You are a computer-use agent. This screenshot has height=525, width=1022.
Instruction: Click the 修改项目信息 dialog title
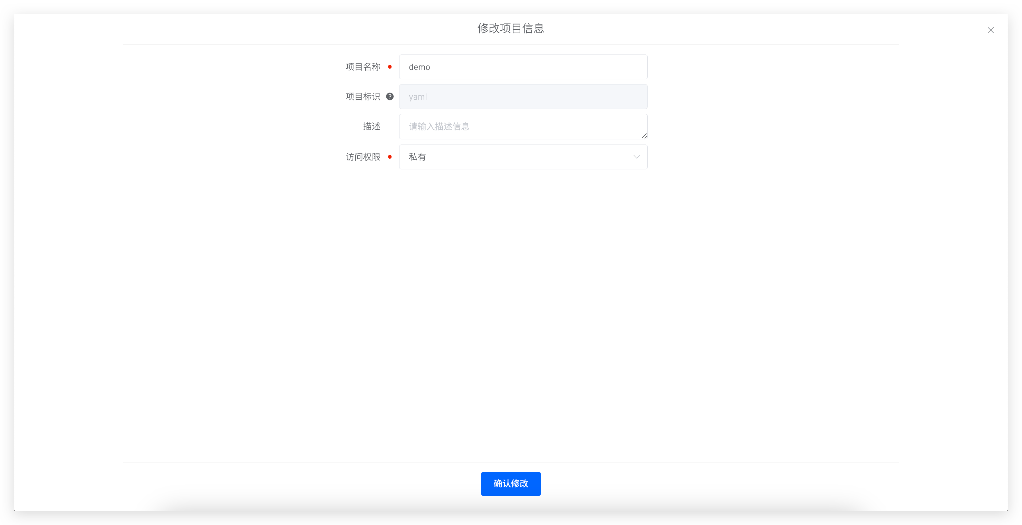click(511, 28)
